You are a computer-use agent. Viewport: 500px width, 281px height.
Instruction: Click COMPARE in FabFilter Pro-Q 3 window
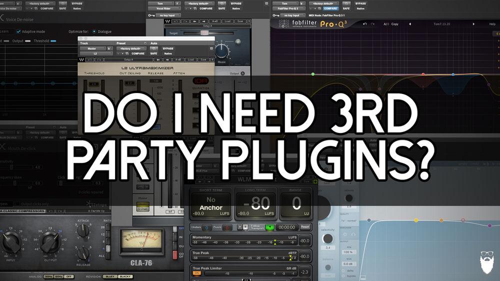[x=330, y=8]
